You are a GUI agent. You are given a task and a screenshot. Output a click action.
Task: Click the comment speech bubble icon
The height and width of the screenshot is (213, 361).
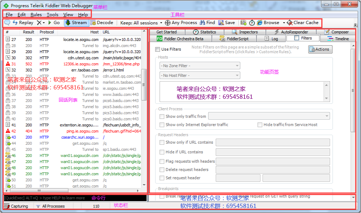pyautogui.click(x=8, y=23)
